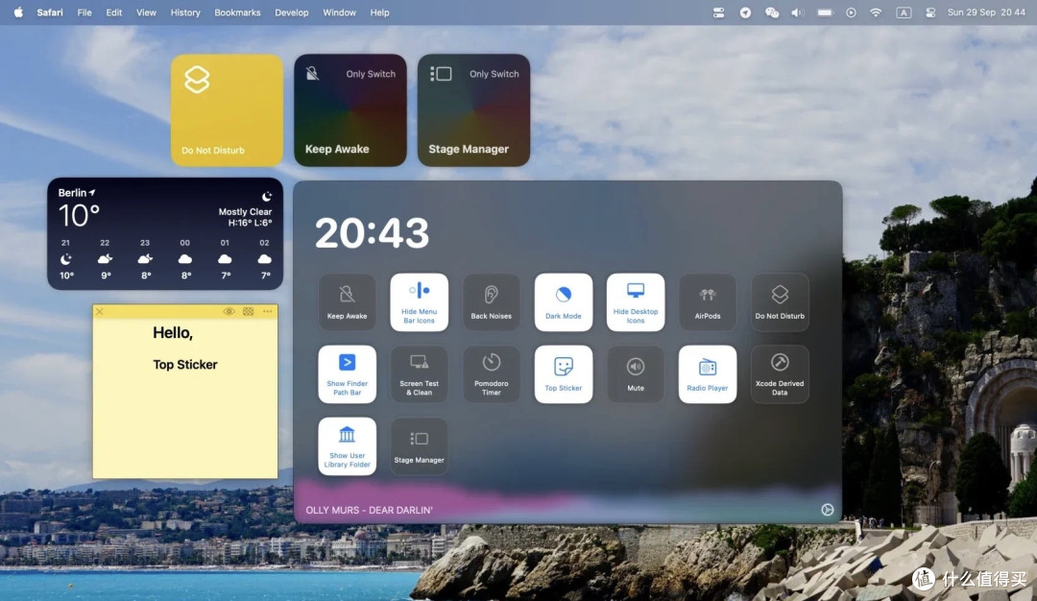Open the View menu

click(146, 12)
